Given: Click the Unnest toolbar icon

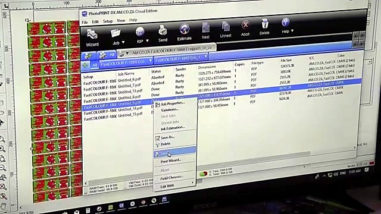Looking at the screenshot, I should coord(226,29).
